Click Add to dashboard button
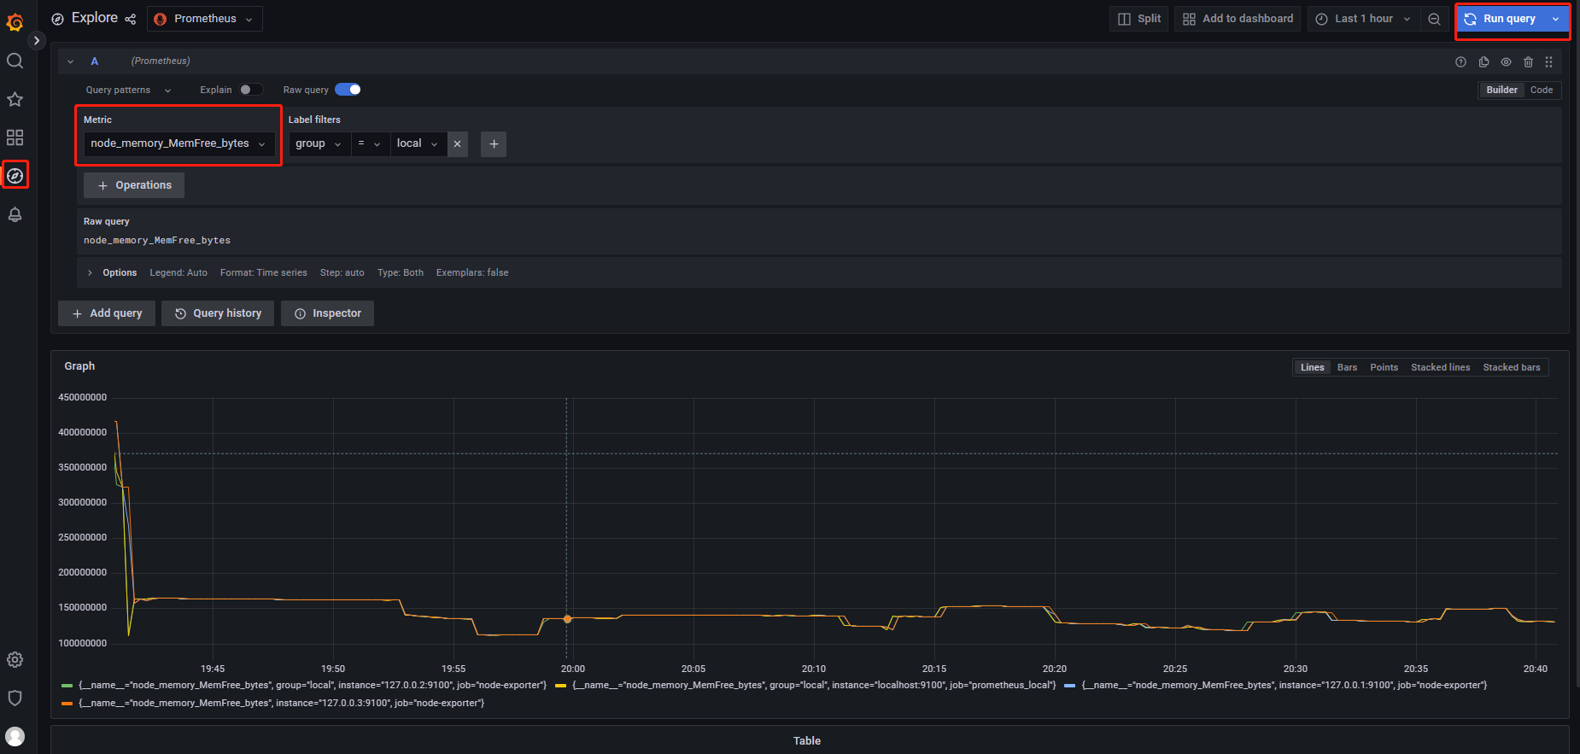 [x=1238, y=19]
